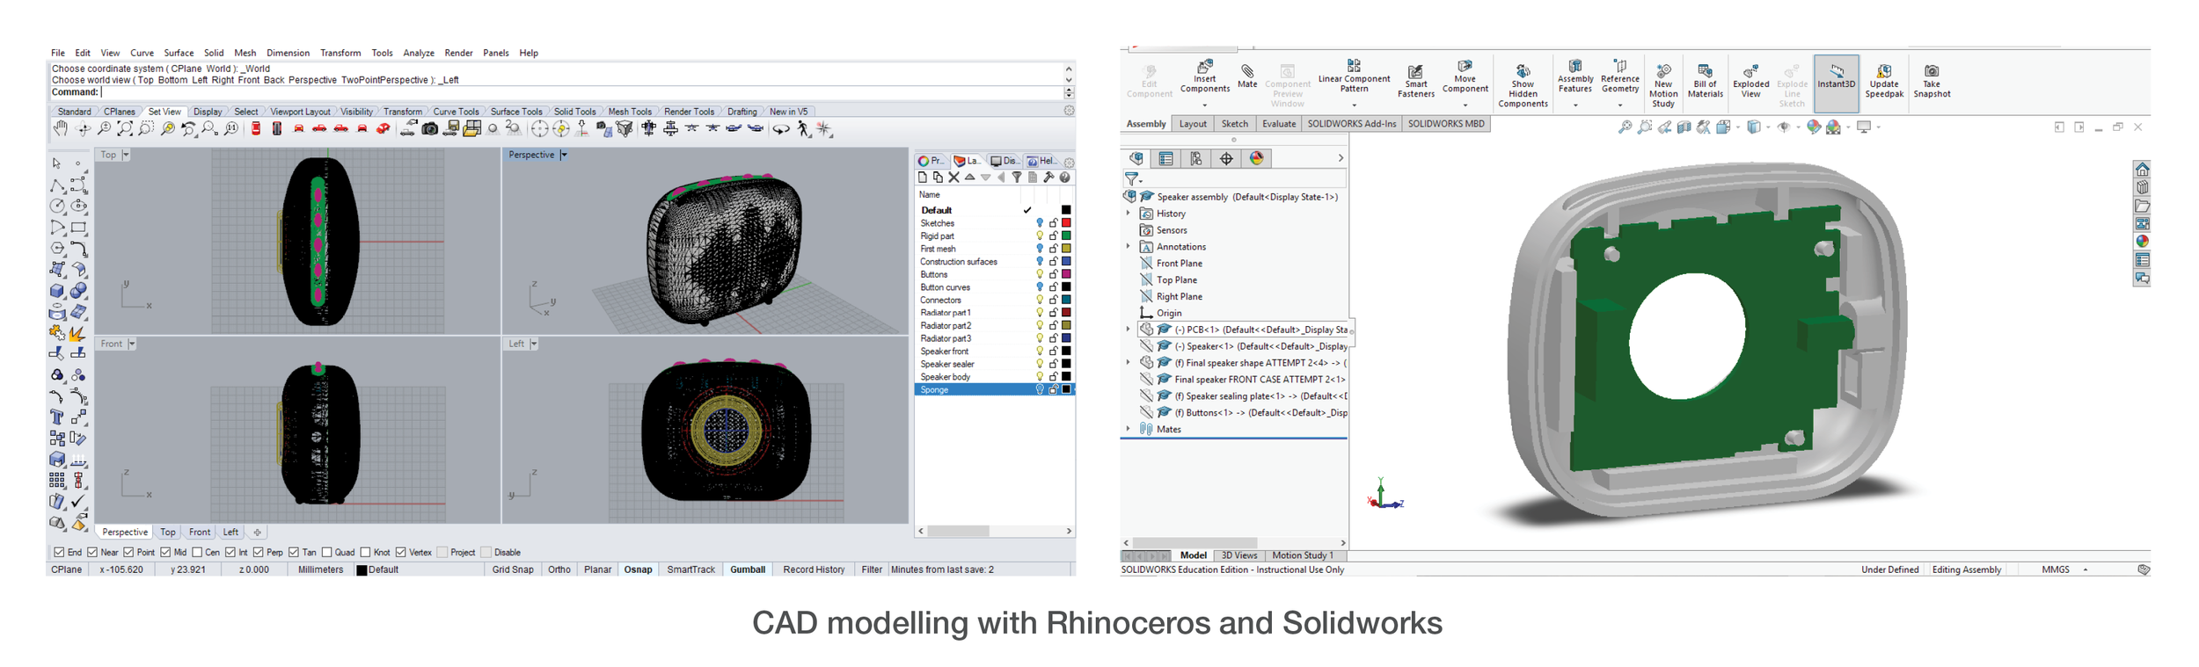
Task: Enable the Quad osnap checkbox
Action: coord(326,553)
